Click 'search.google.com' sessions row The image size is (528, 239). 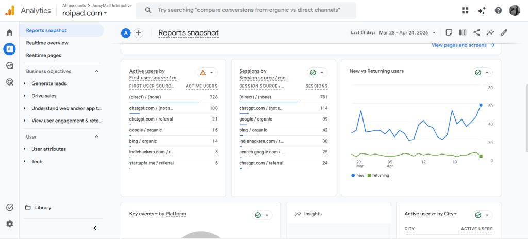click(284, 152)
